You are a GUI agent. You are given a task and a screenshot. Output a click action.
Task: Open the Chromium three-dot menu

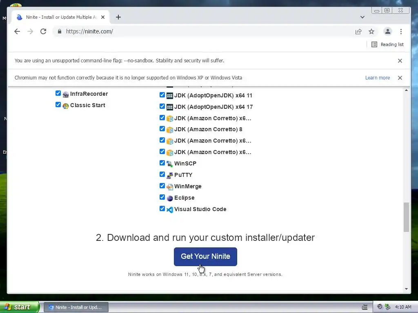pyautogui.click(x=401, y=31)
